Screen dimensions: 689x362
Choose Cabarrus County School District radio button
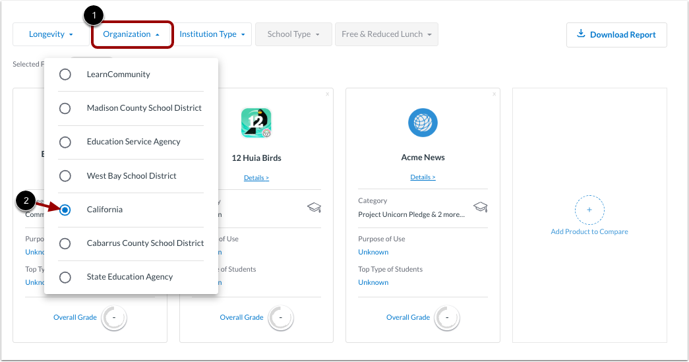tap(65, 243)
